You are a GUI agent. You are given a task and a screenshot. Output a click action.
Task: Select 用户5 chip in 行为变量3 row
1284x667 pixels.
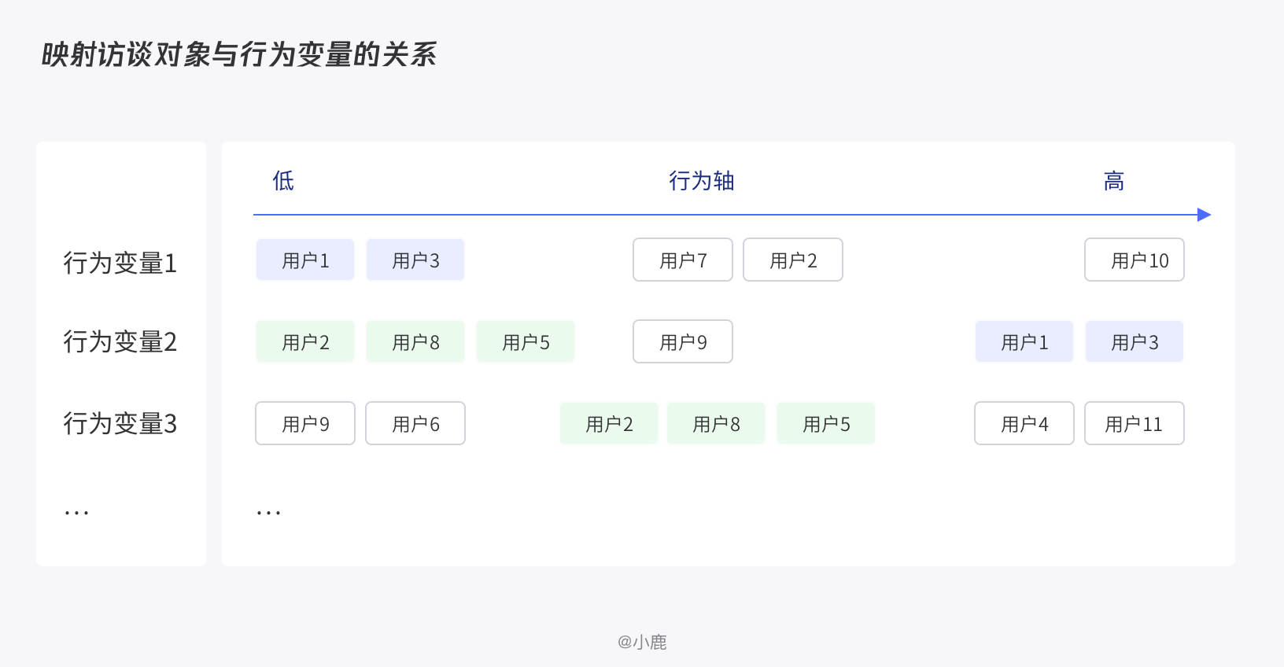826,424
